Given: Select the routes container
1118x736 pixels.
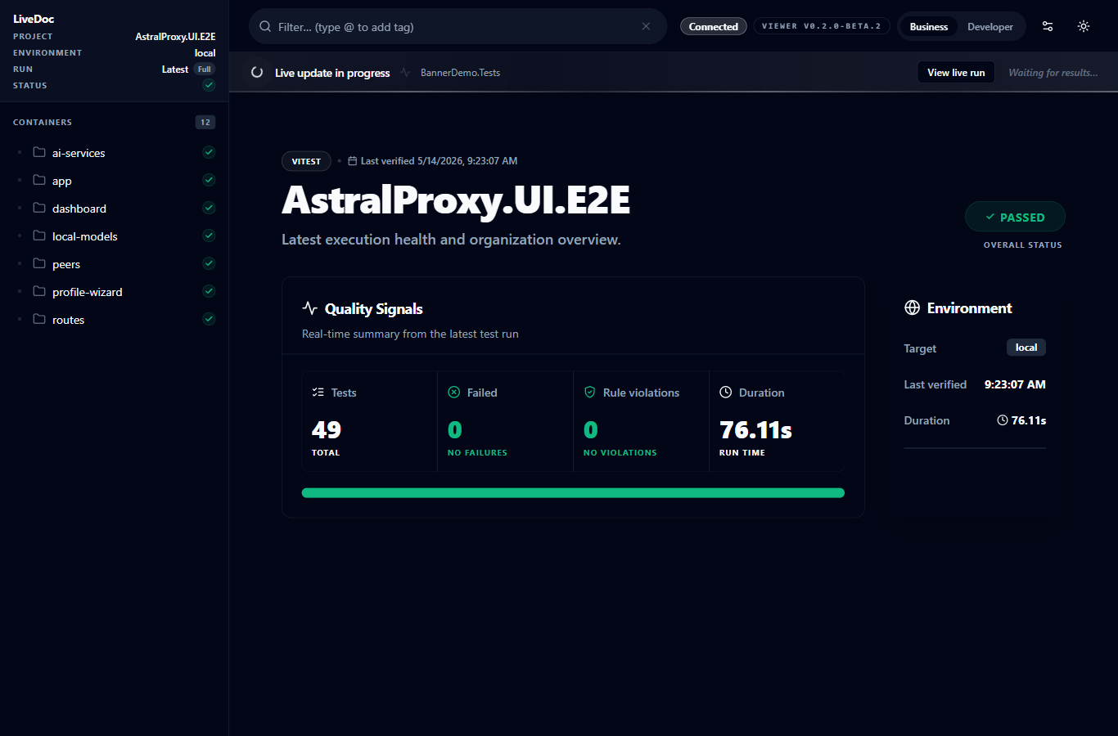Looking at the screenshot, I should coord(115,320).
